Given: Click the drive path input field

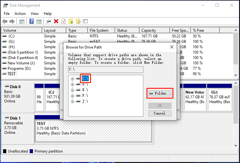Looking at the screenshot, I should pos(106,69).
